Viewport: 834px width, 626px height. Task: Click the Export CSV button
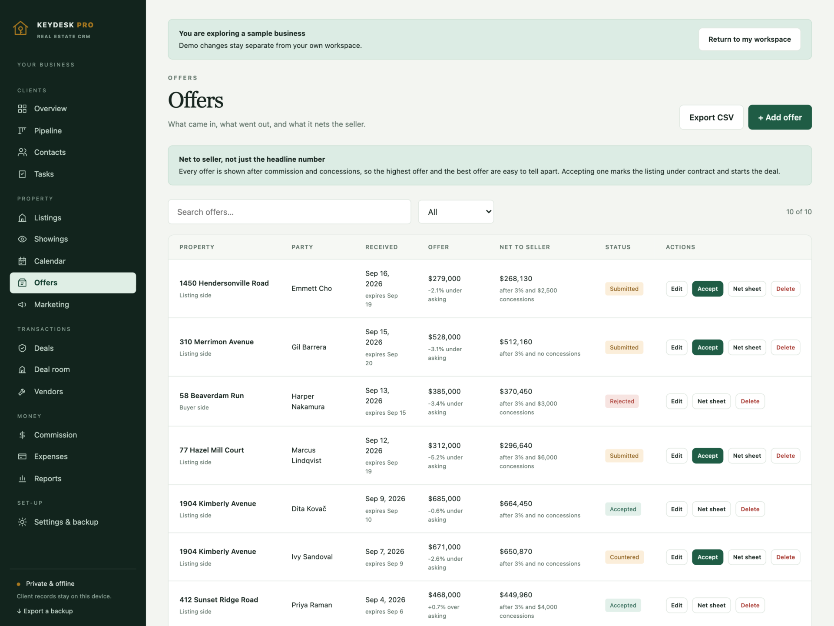(x=711, y=117)
